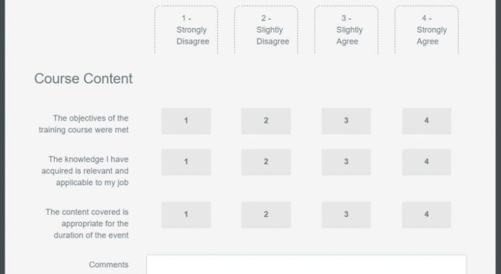This screenshot has width=501, height=274.
Task: Rate objectives were met as 1
Action: click(x=186, y=121)
